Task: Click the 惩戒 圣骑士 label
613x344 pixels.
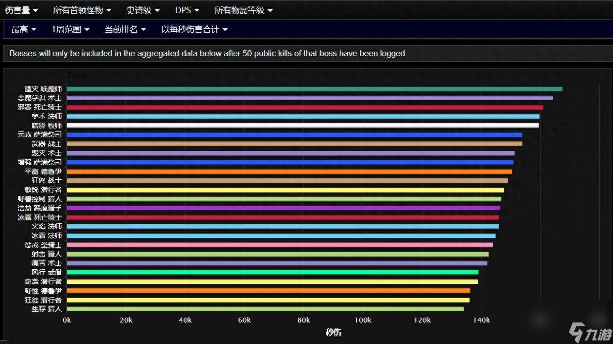Action: pos(43,245)
